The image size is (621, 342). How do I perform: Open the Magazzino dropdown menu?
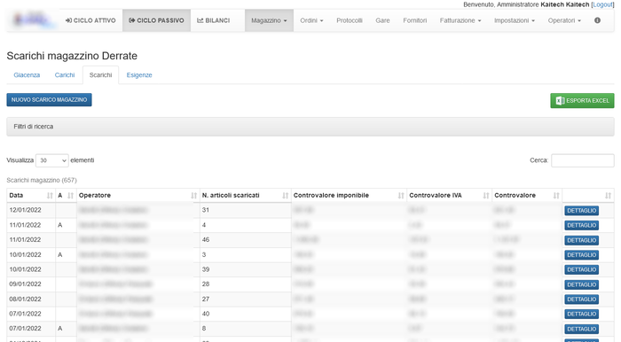pos(269,20)
